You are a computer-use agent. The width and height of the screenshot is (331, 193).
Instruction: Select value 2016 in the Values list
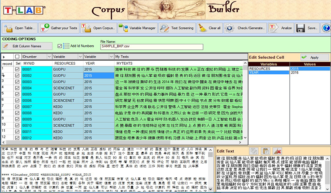click(310, 72)
